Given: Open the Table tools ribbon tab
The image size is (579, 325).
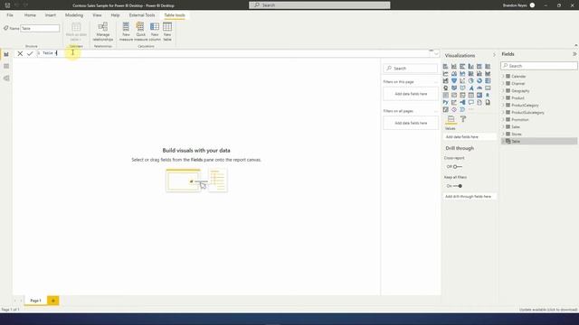Looking at the screenshot, I should tap(175, 15).
